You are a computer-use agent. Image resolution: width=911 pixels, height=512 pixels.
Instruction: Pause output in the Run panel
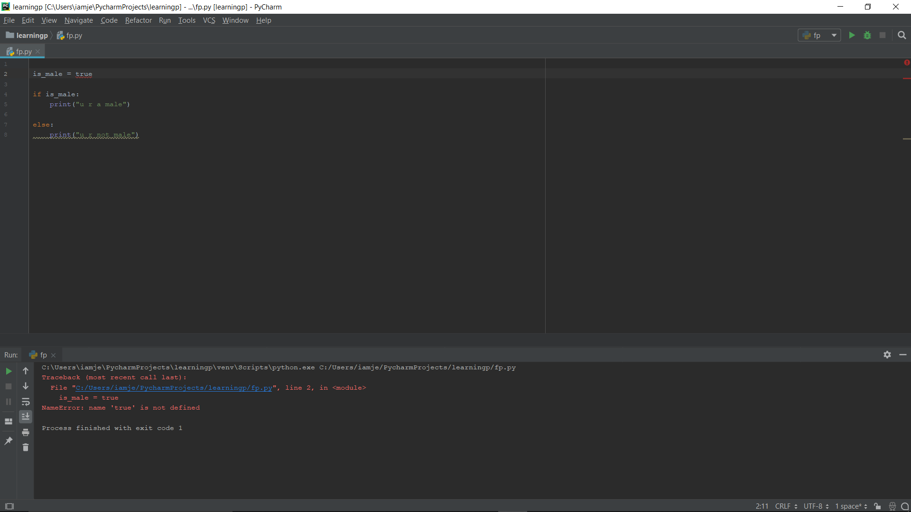coord(9,402)
